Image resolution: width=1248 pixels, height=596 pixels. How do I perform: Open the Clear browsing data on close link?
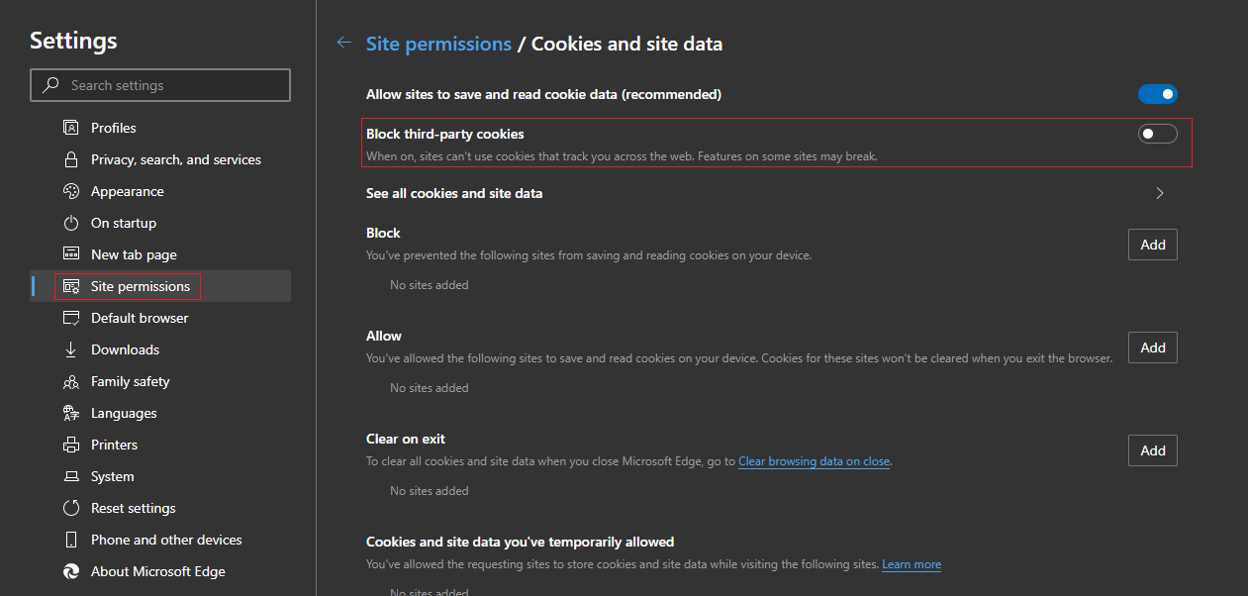814,461
